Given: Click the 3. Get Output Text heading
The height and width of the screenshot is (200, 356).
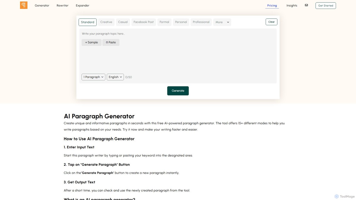Looking at the screenshot, I should (x=80, y=182).
